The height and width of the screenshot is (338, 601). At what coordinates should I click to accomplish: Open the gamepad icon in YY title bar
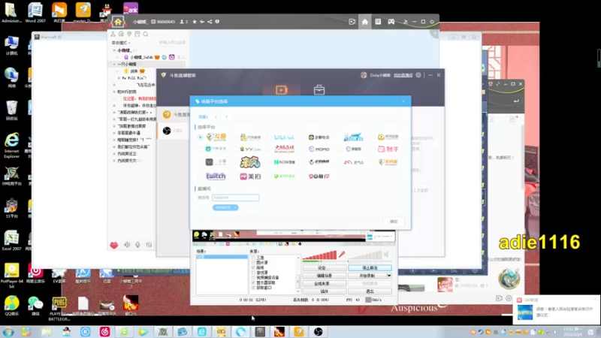point(391,22)
